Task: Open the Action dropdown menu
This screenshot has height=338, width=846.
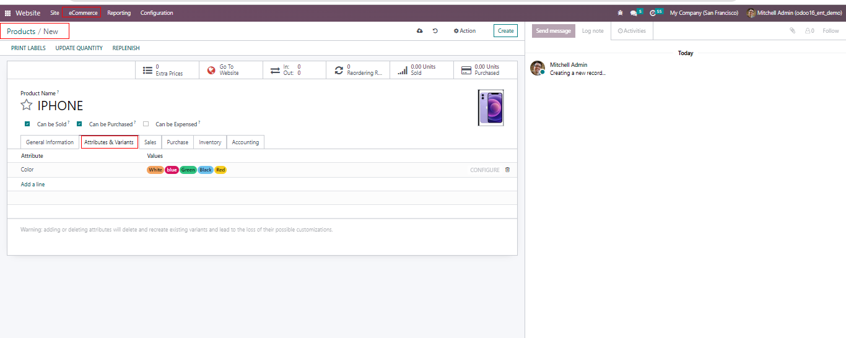Action: (464, 31)
